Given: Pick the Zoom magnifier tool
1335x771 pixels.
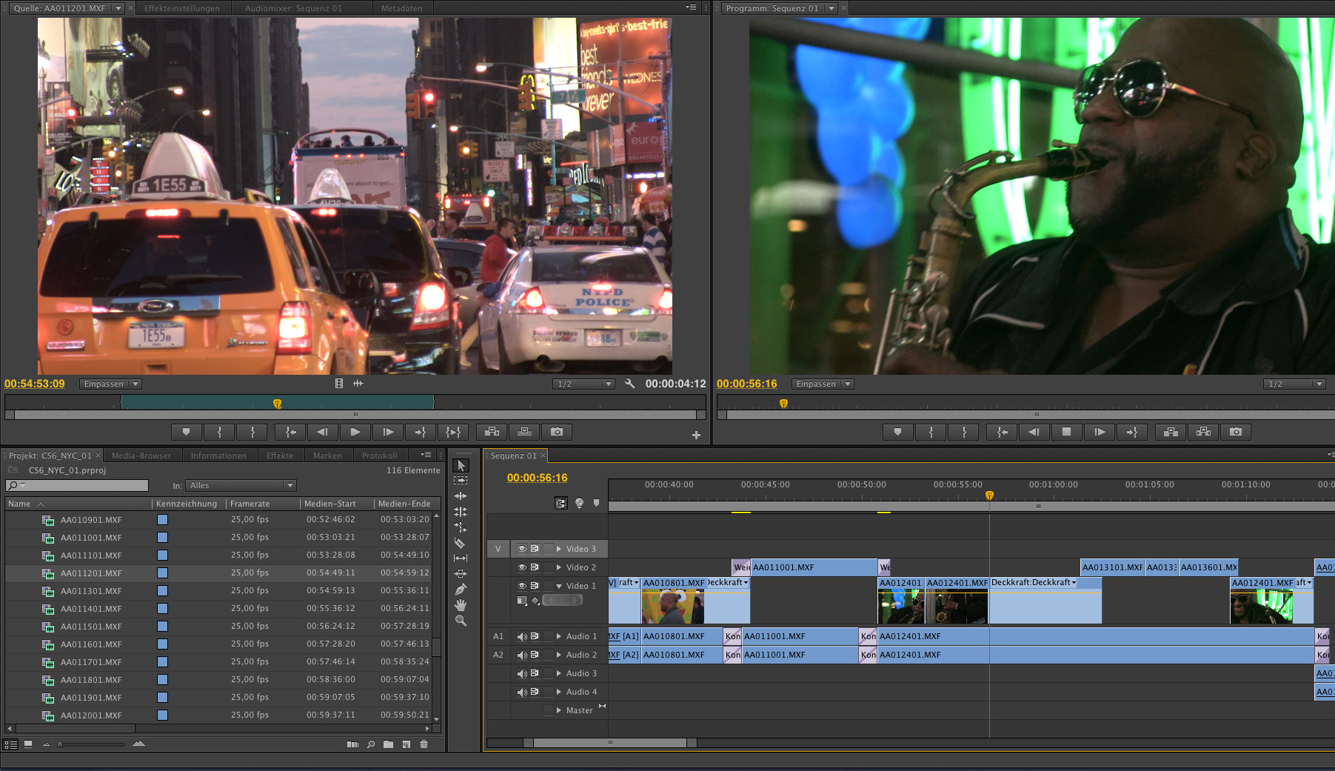Looking at the screenshot, I should tap(461, 621).
